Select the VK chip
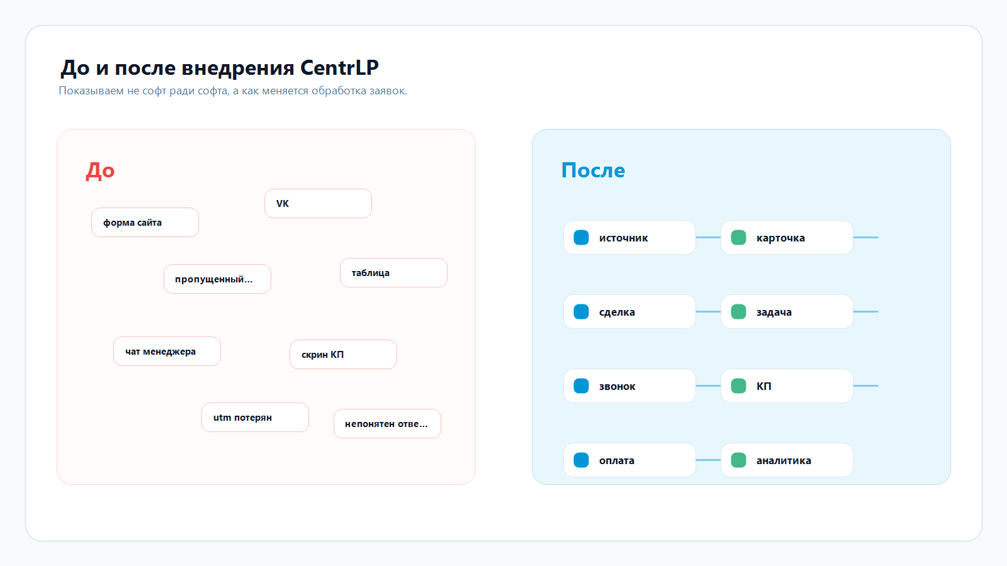The width and height of the screenshot is (1007, 566). tap(318, 204)
